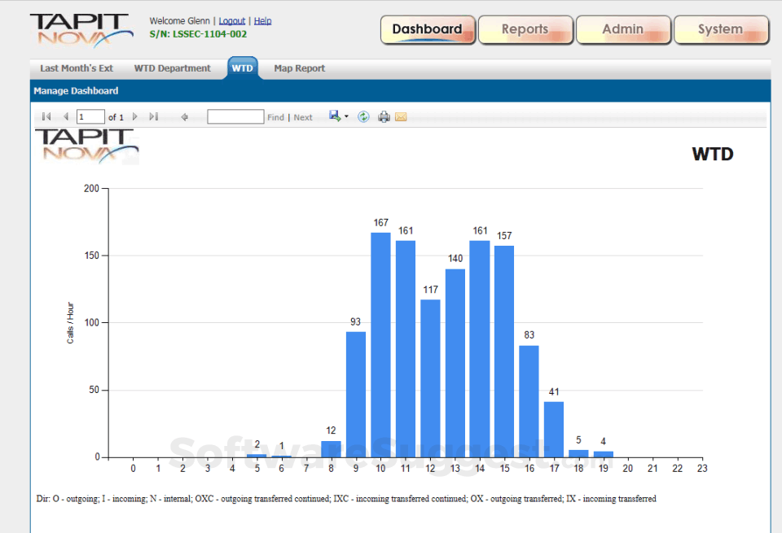
Task: Email the report with envelope icon
Action: tap(401, 117)
